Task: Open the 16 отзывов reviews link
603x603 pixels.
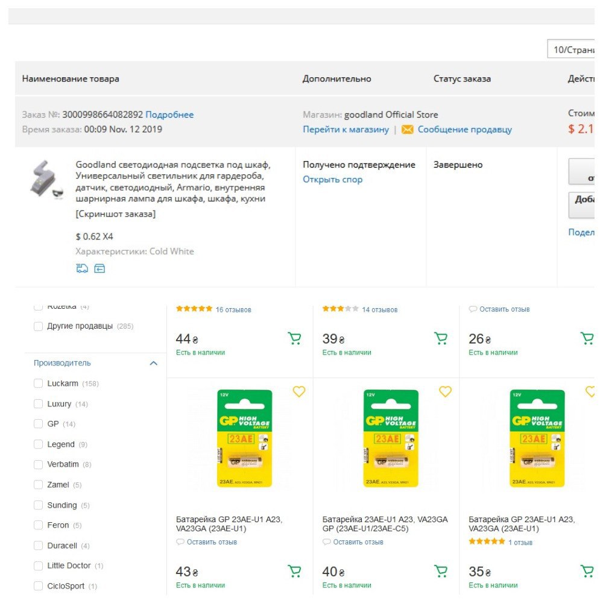Action: tap(233, 310)
